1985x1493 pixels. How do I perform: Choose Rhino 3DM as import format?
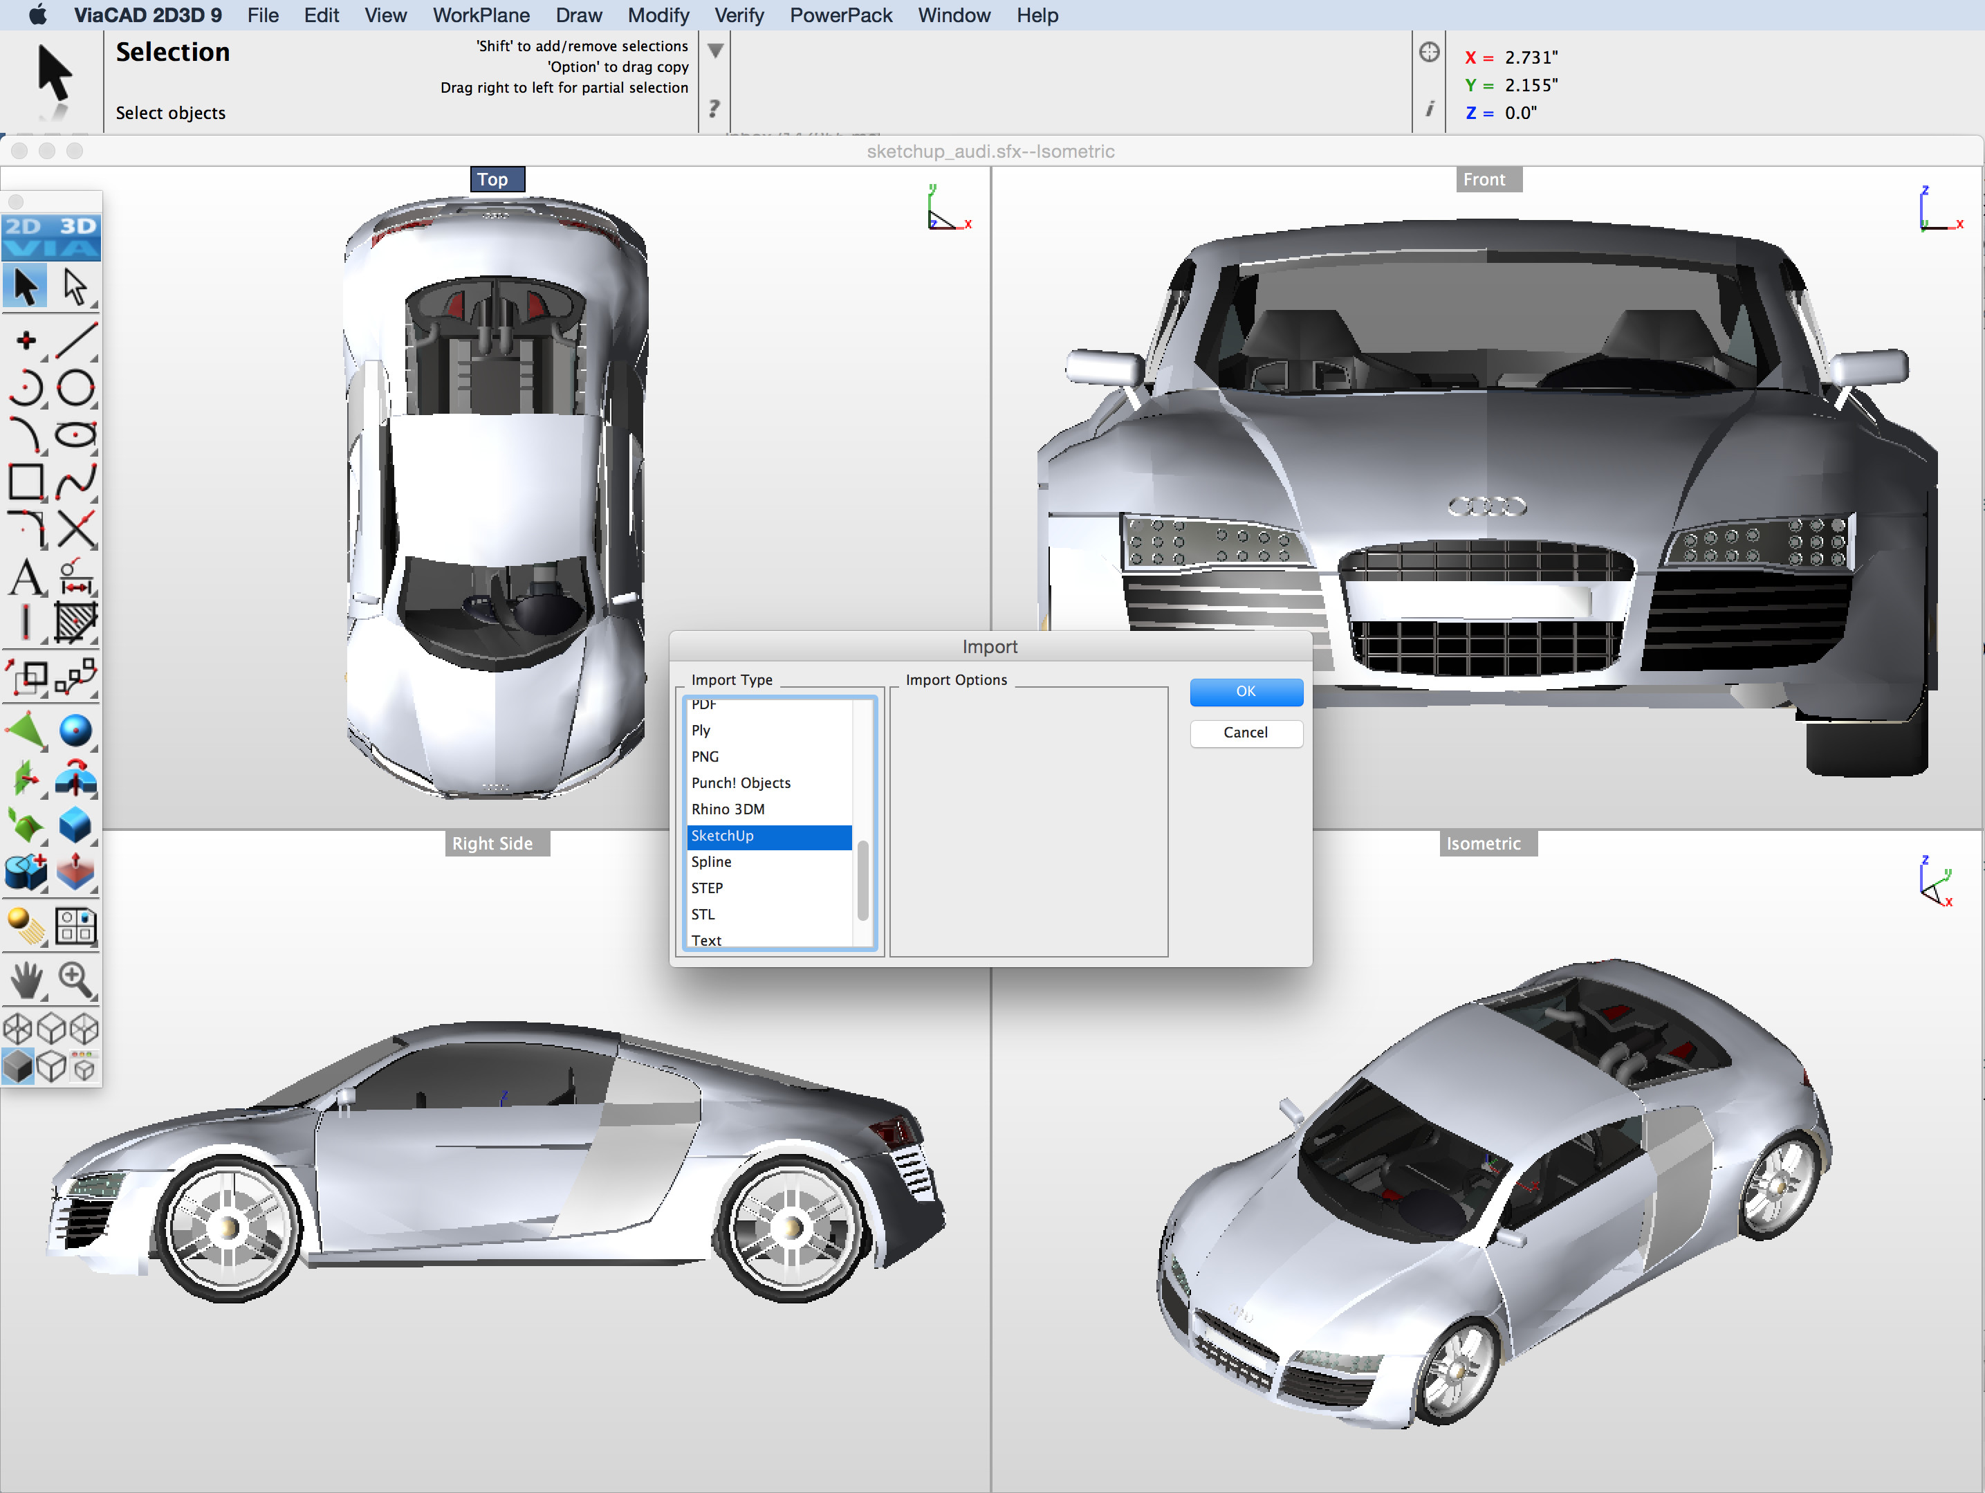[x=727, y=809]
